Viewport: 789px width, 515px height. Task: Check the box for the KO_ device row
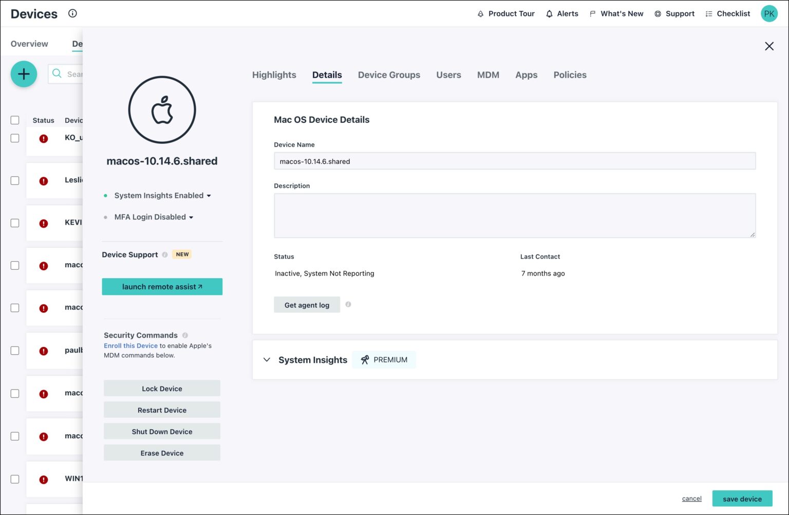coord(15,138)
